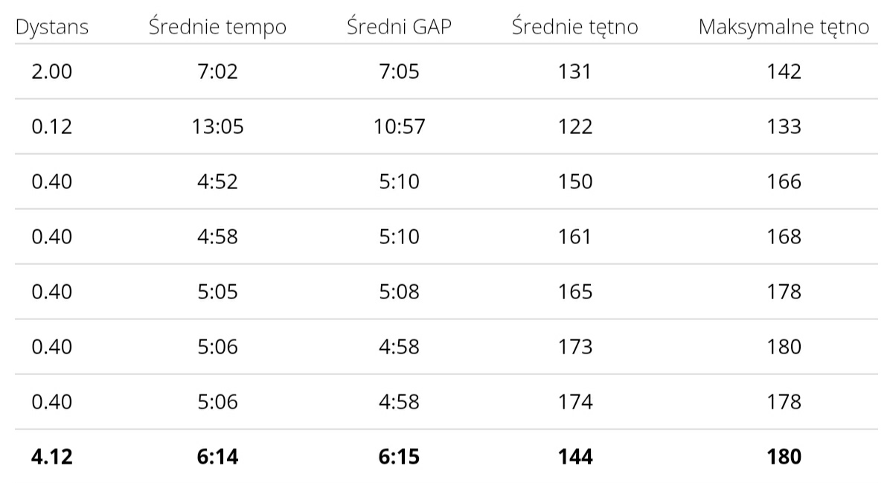Click average heart rate value 173

pyautogui.click(x=575, y=347)
